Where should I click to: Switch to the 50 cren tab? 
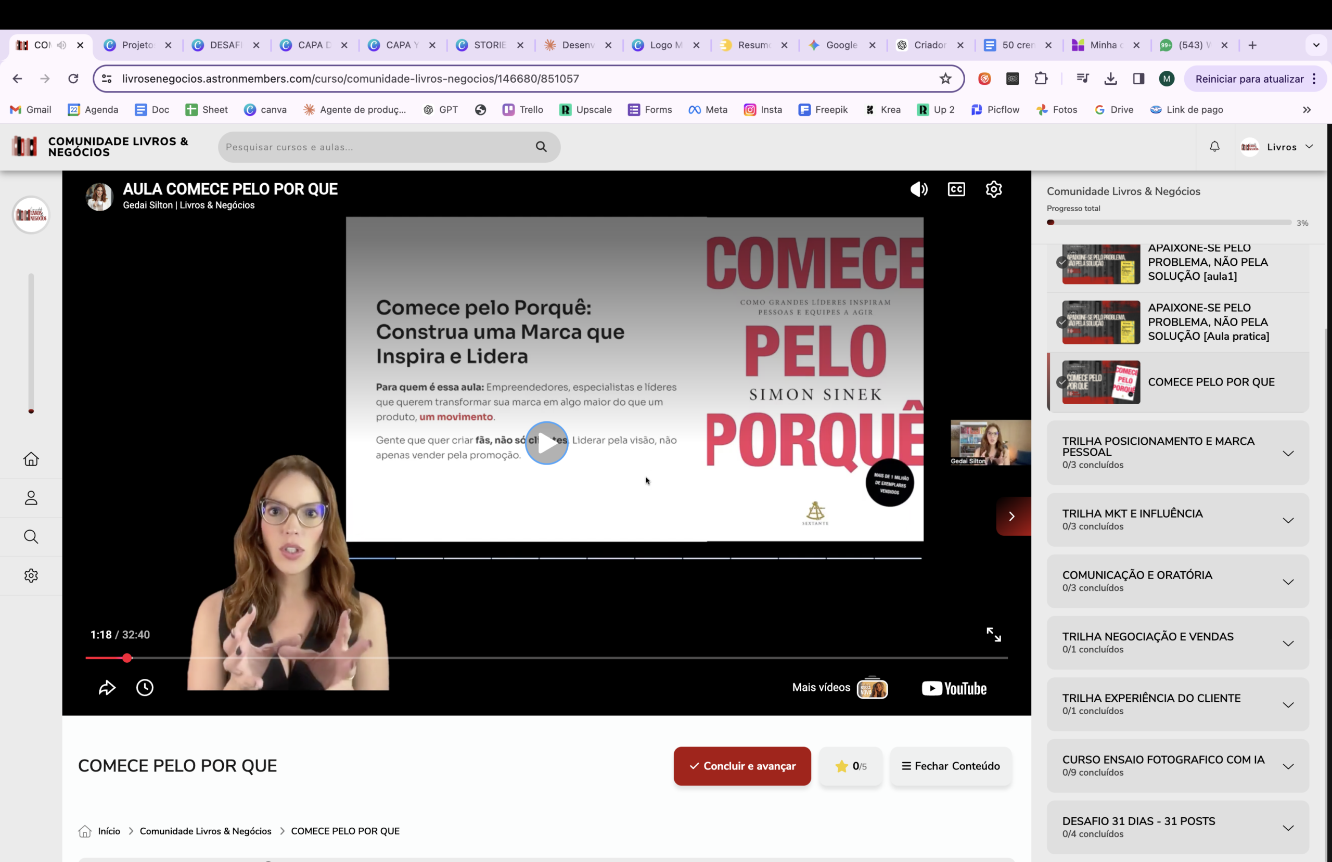click(1018, 45)
